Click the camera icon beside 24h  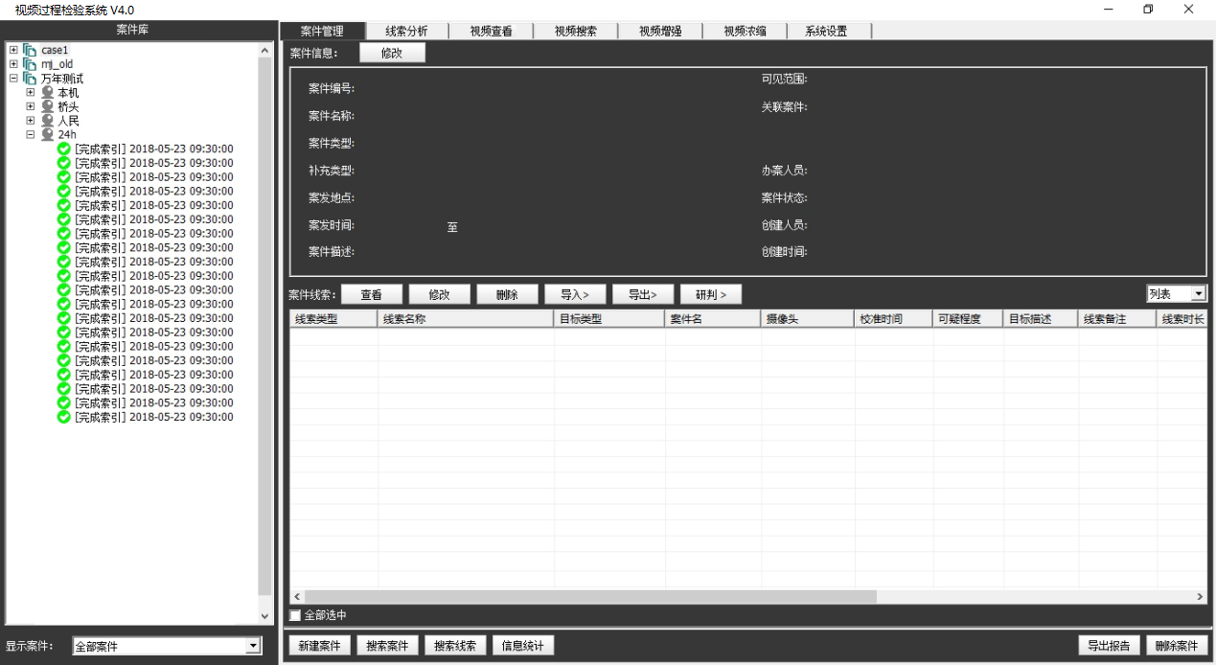click(x=48, y=134)
